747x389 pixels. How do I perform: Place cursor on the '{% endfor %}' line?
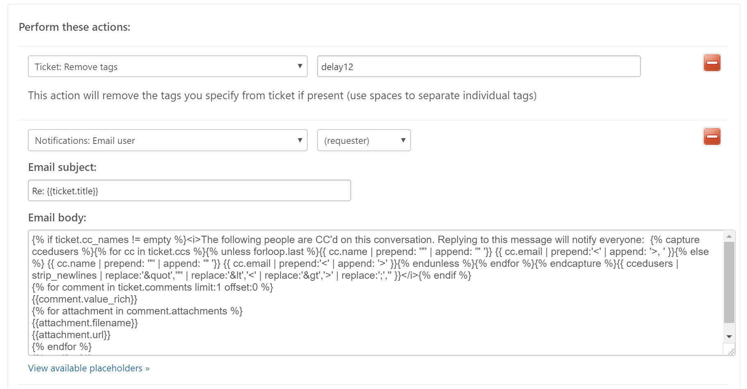62,347
